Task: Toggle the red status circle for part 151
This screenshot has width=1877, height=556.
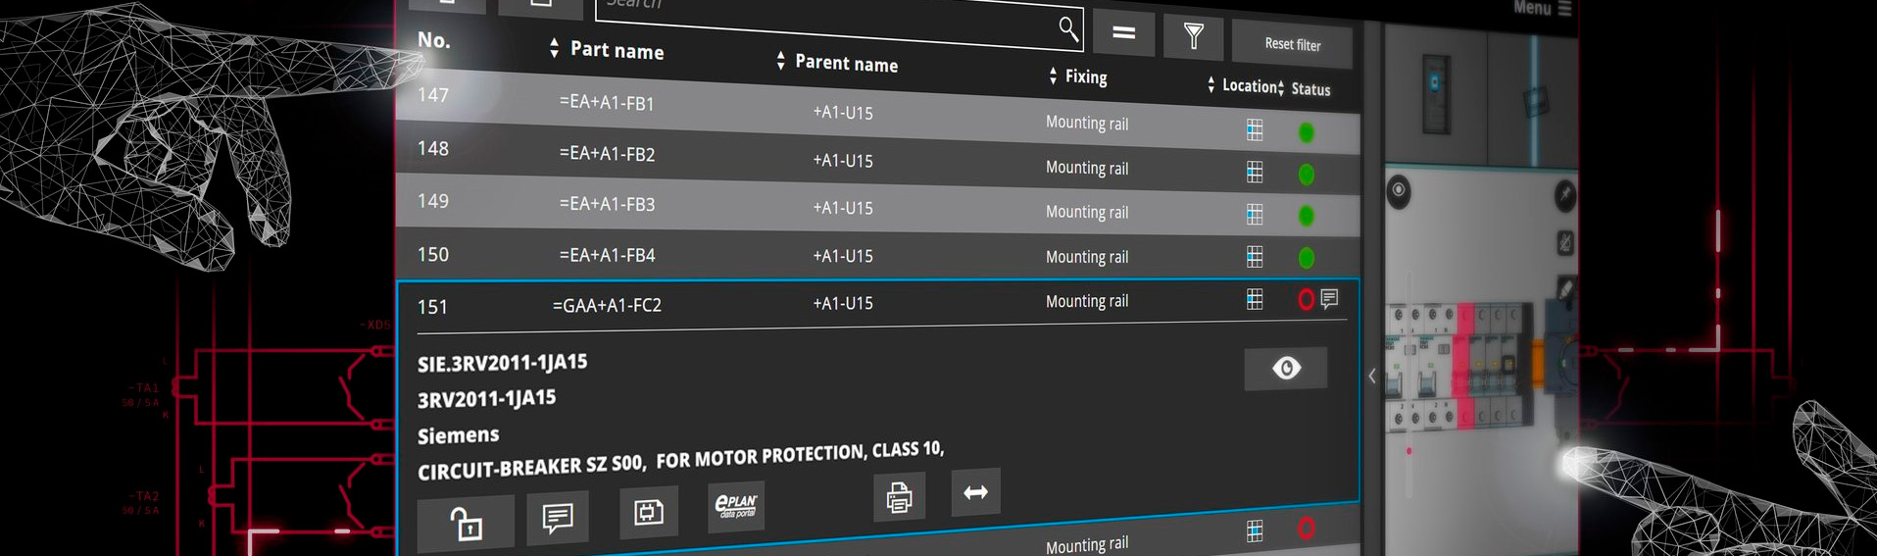Action: (1306, 300)
